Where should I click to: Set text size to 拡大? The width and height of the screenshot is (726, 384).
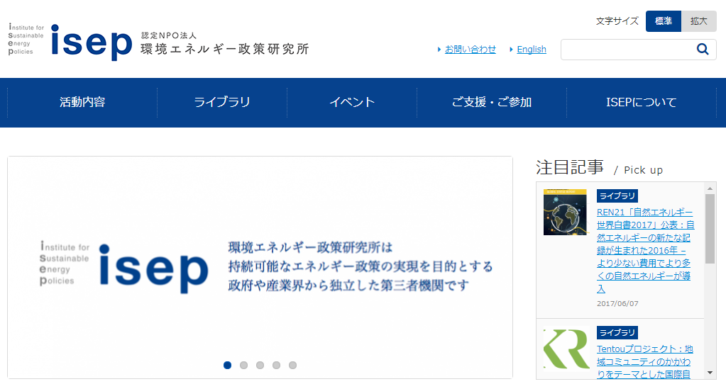[699, 21]
